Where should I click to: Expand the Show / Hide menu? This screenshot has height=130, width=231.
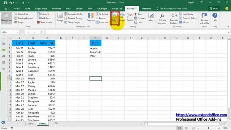pyautogui.click(x=45, y=22)
